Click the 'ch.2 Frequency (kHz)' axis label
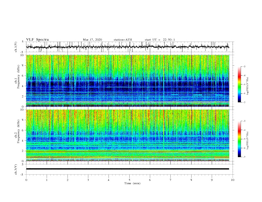Screen dimensions: 262x202 (x=17, y=131)
